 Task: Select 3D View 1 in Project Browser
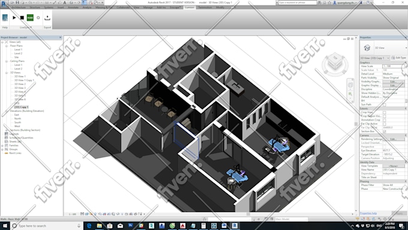[20, 77]
